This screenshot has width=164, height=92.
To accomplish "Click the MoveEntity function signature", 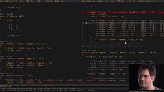I will 120,53.
